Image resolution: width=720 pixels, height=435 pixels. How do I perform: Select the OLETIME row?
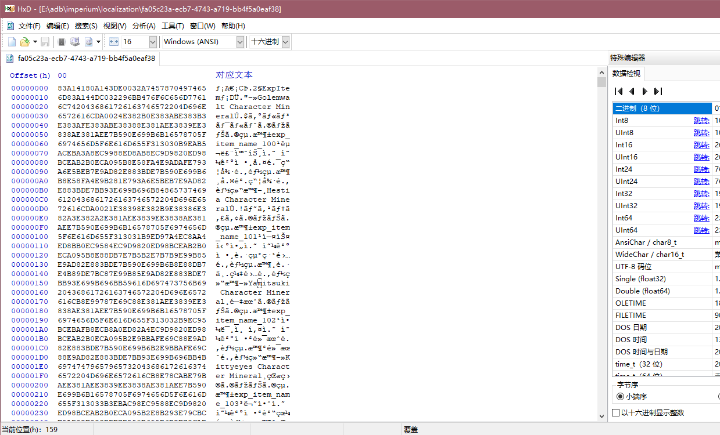tap(666, 303)
